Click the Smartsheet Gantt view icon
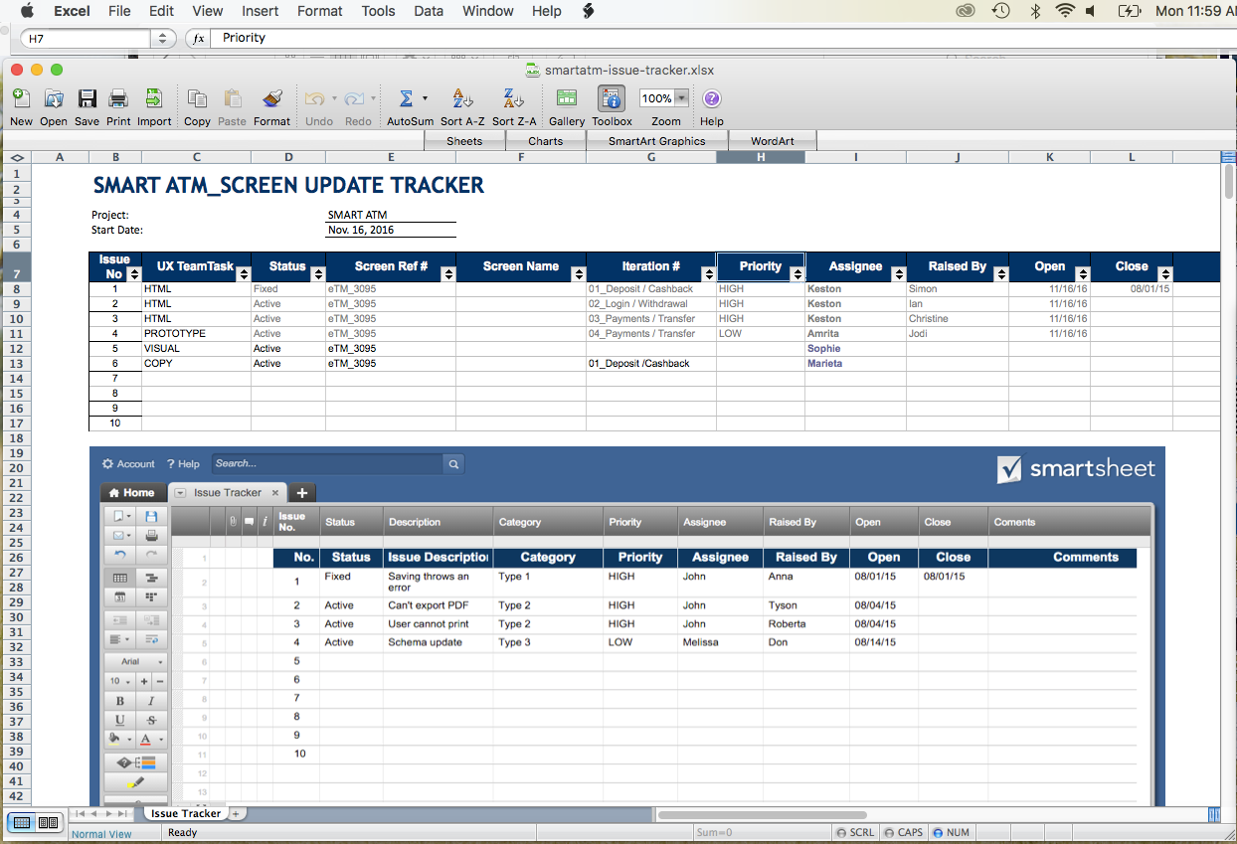This screenshot has width=1237, height=844. 151,578
